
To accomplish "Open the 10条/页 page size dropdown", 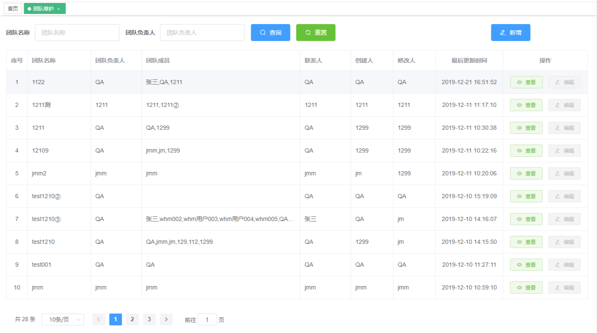I will click(x=63, y=319).
